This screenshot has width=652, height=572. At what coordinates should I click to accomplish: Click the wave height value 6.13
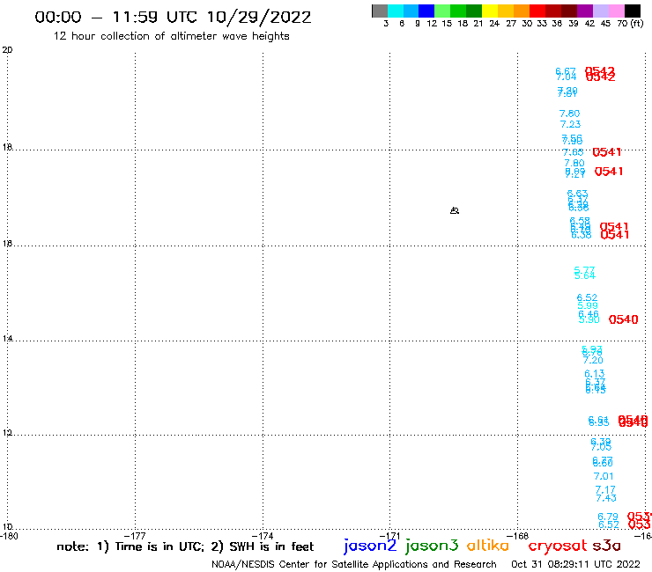595,374
